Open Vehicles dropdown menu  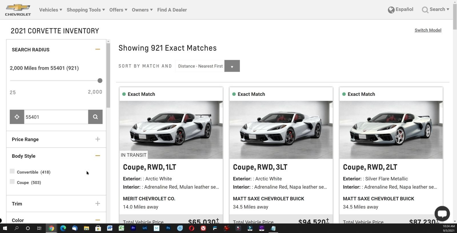tap(51, 10)
